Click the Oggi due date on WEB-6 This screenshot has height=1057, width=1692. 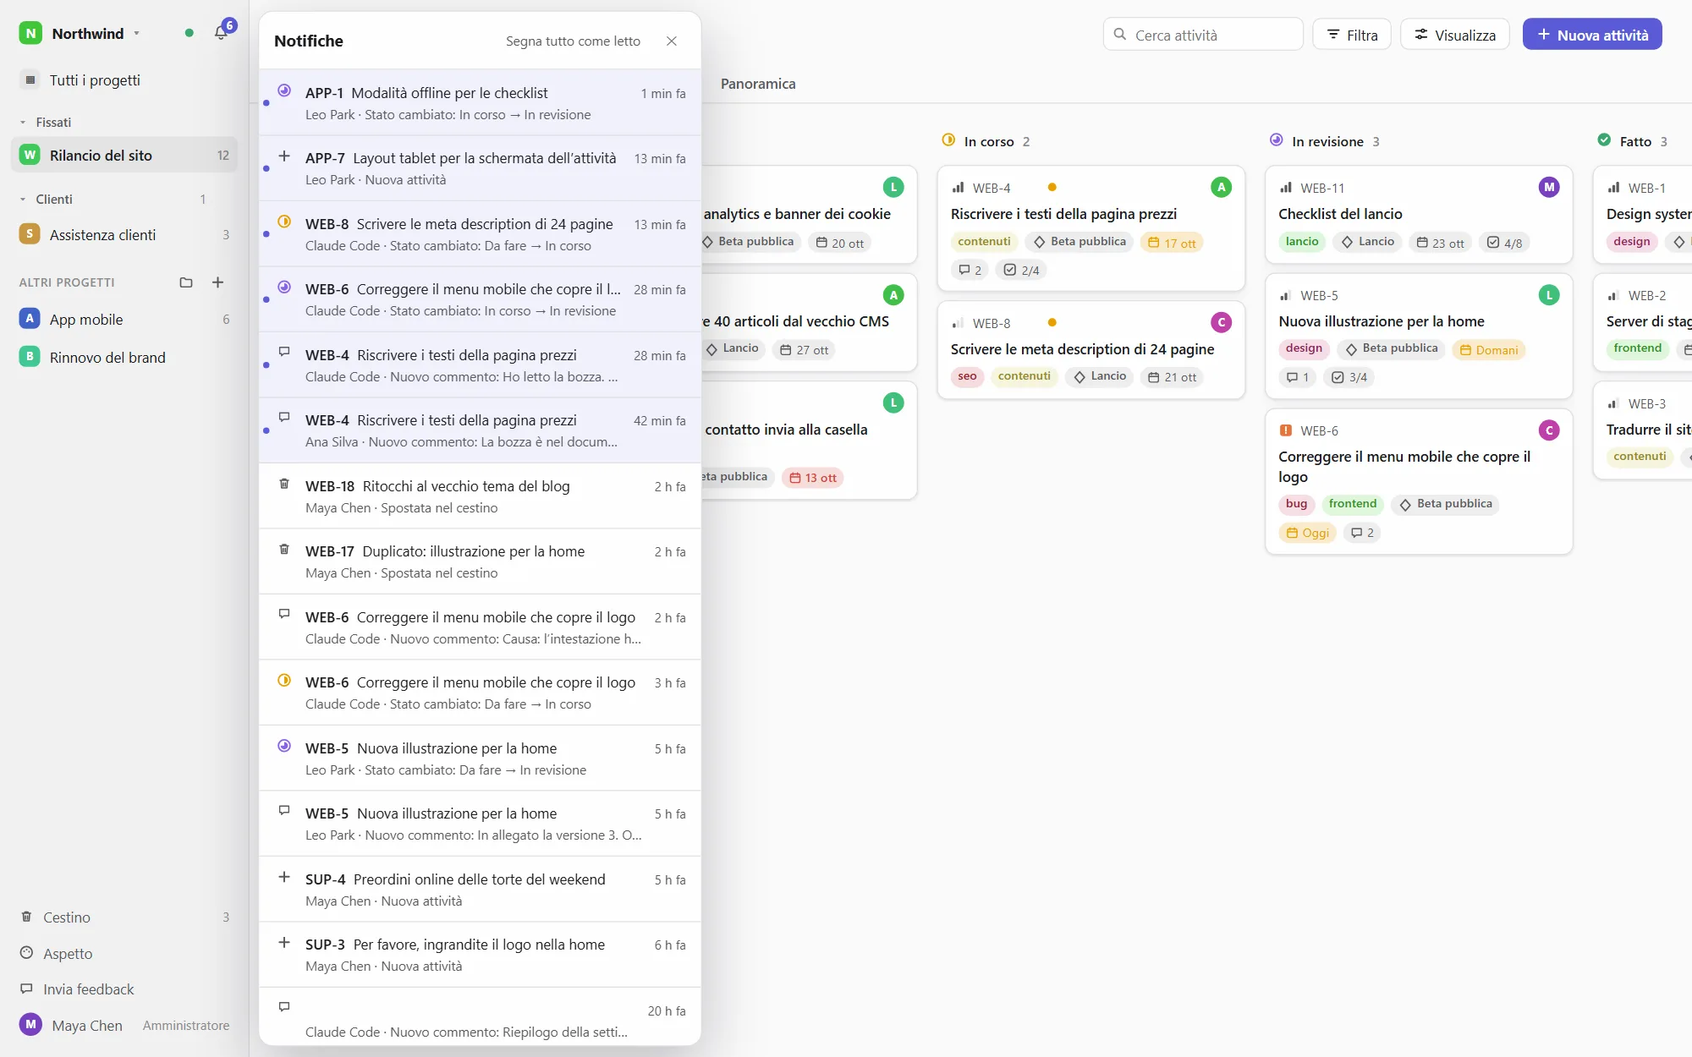tap(1308, 533)
